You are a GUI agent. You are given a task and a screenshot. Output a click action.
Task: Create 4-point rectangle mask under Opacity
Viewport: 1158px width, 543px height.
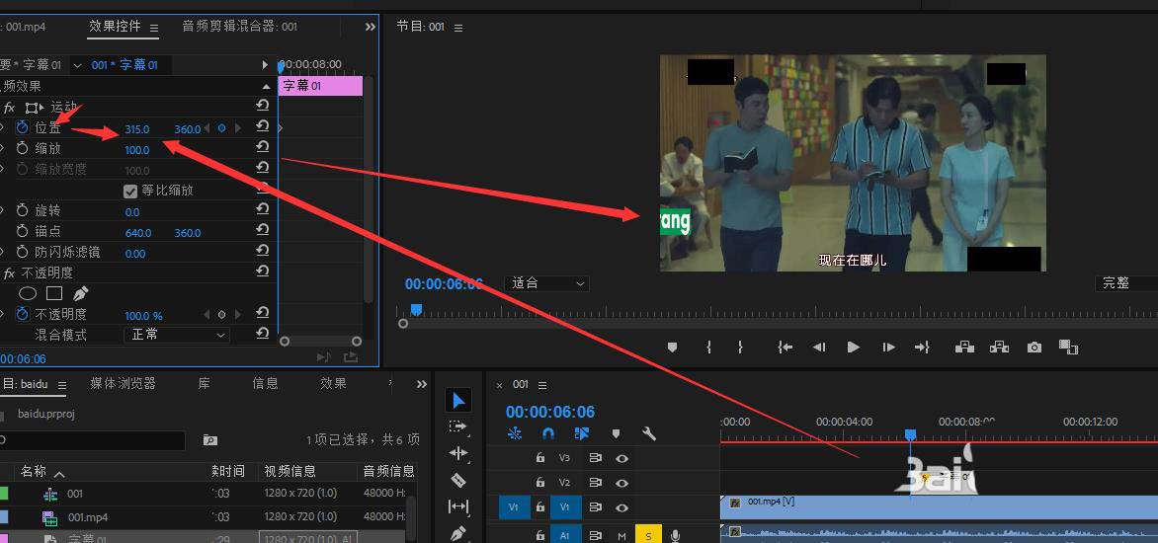tap(54, 293)
